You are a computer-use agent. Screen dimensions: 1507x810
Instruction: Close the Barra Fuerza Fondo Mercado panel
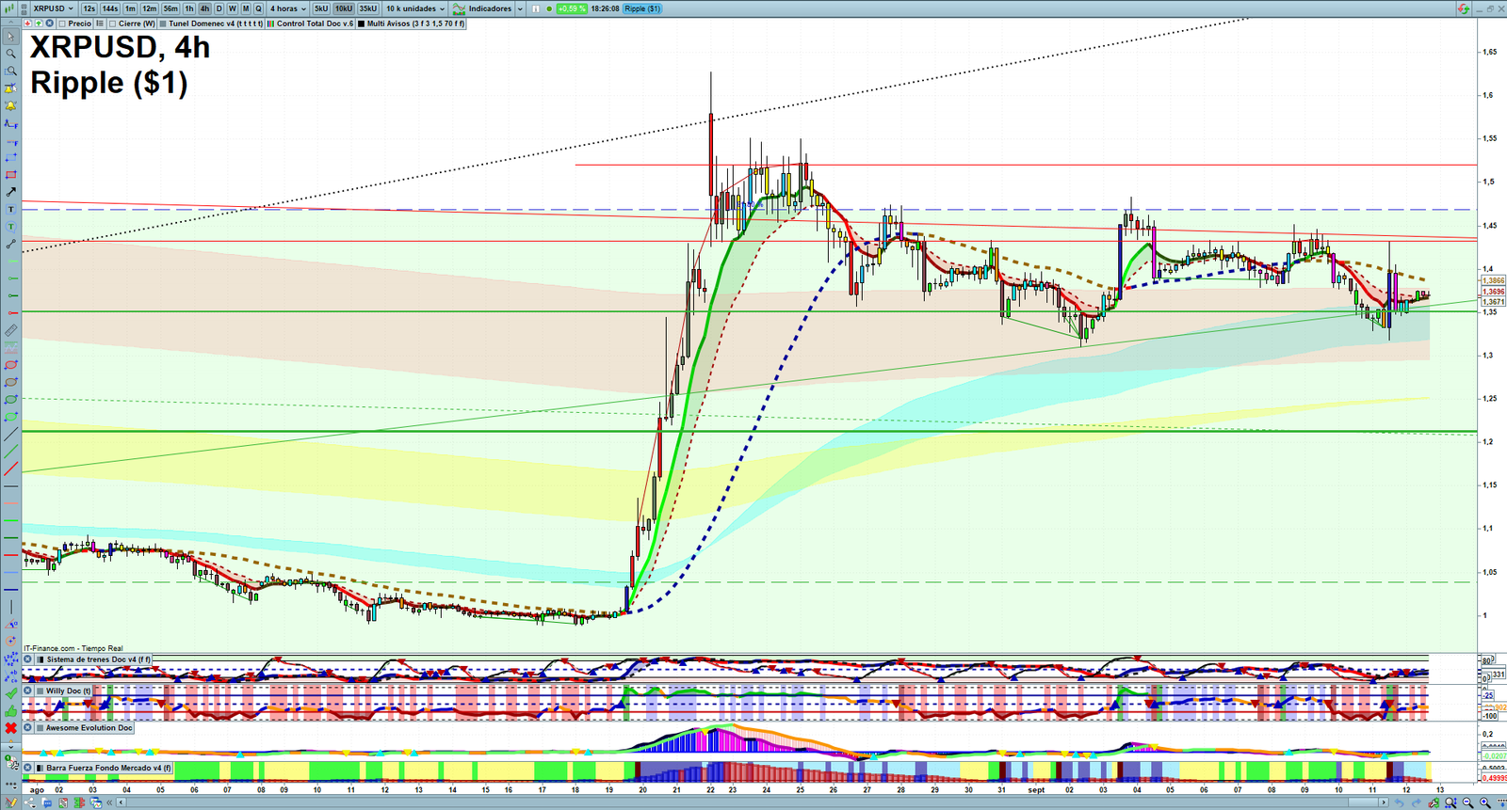[27, 768]
